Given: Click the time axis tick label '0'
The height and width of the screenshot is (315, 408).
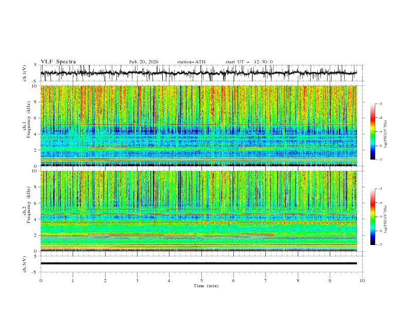Looking at the screenshot, I should (x=41, y=281).
